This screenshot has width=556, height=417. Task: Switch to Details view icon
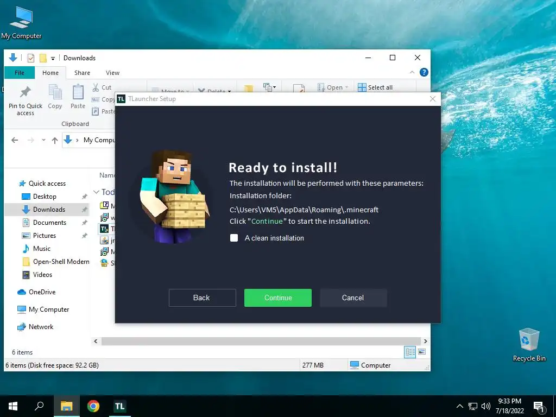click(x=410, y=352)
